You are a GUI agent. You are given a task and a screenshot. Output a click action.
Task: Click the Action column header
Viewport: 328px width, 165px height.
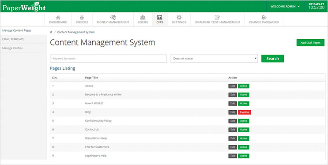(232, 78)
